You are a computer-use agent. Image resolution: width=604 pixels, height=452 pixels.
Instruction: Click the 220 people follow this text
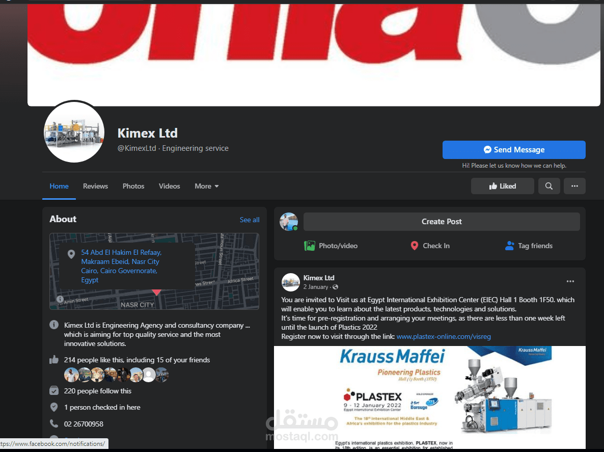coord(98,391)
